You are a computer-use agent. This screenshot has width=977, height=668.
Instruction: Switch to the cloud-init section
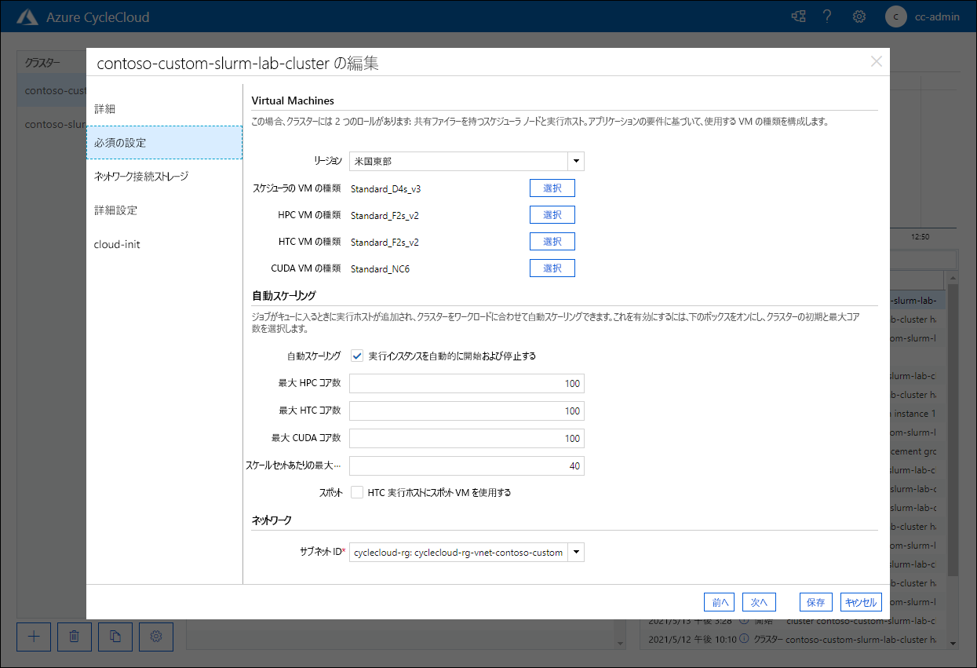tap(115, 244)
